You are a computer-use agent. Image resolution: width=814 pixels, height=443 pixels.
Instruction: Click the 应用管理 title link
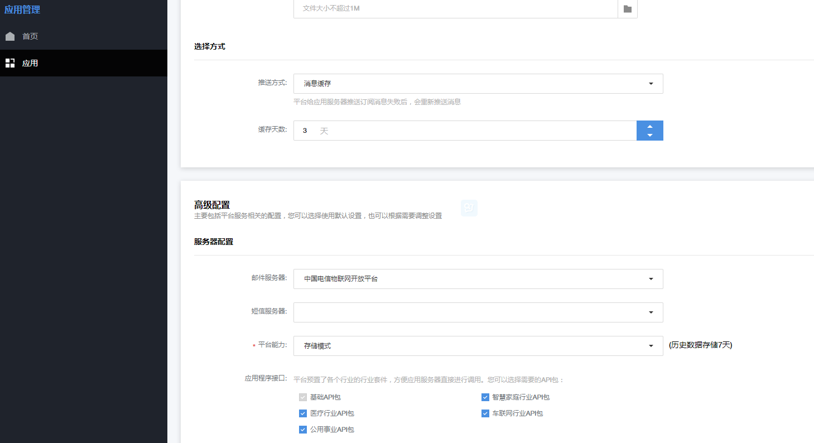point(22,9)
